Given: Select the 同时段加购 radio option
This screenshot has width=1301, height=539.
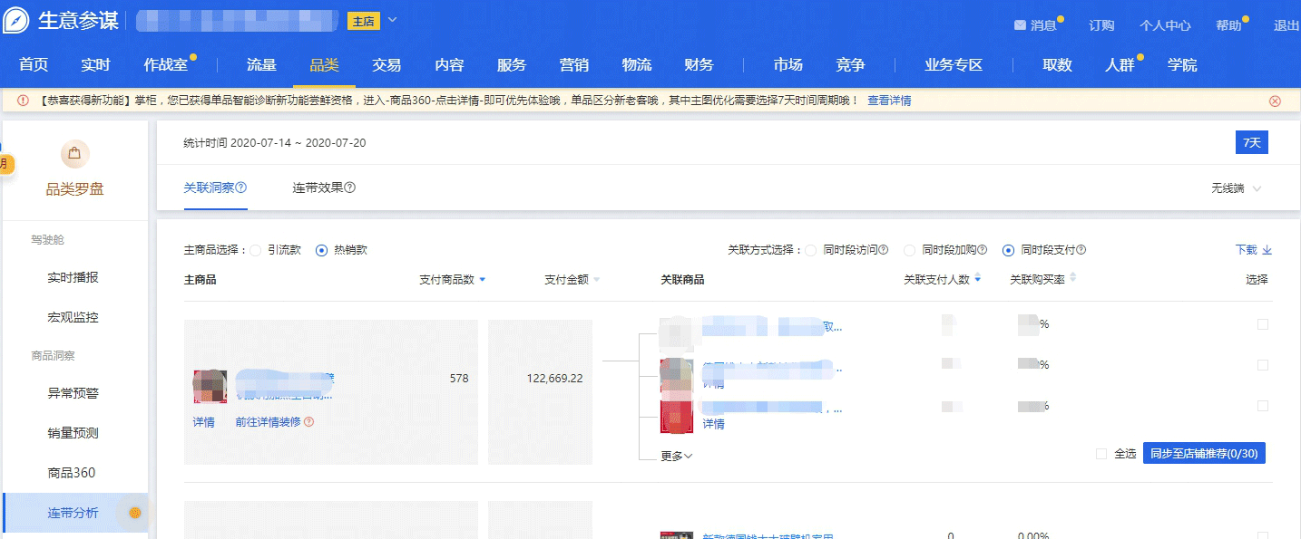Looking at the screenshot, I should [x=910, y=250].
